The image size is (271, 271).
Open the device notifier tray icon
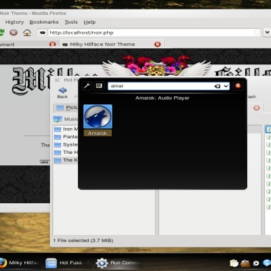(x=245, y=263)
